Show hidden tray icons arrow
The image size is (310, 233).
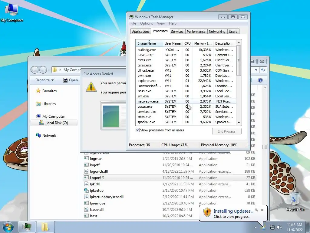[x=256, y=227]
